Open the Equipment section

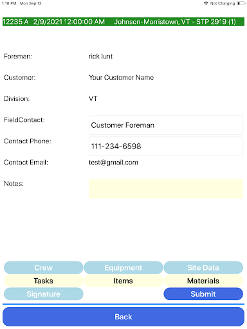(123, 267)
